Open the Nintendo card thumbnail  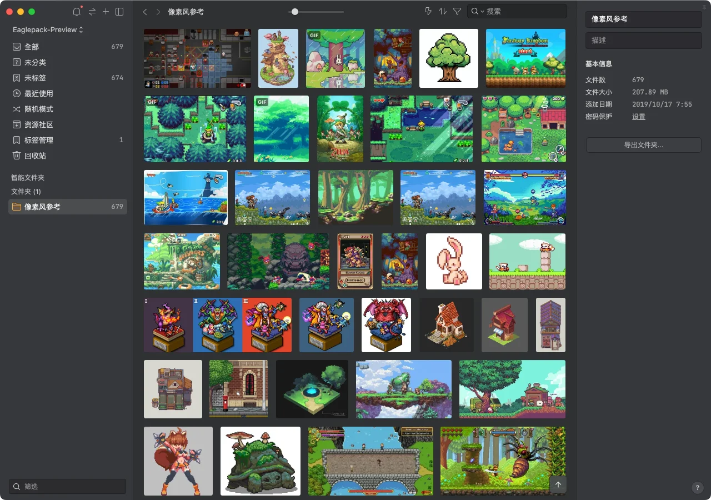click(x=355, y=261)
